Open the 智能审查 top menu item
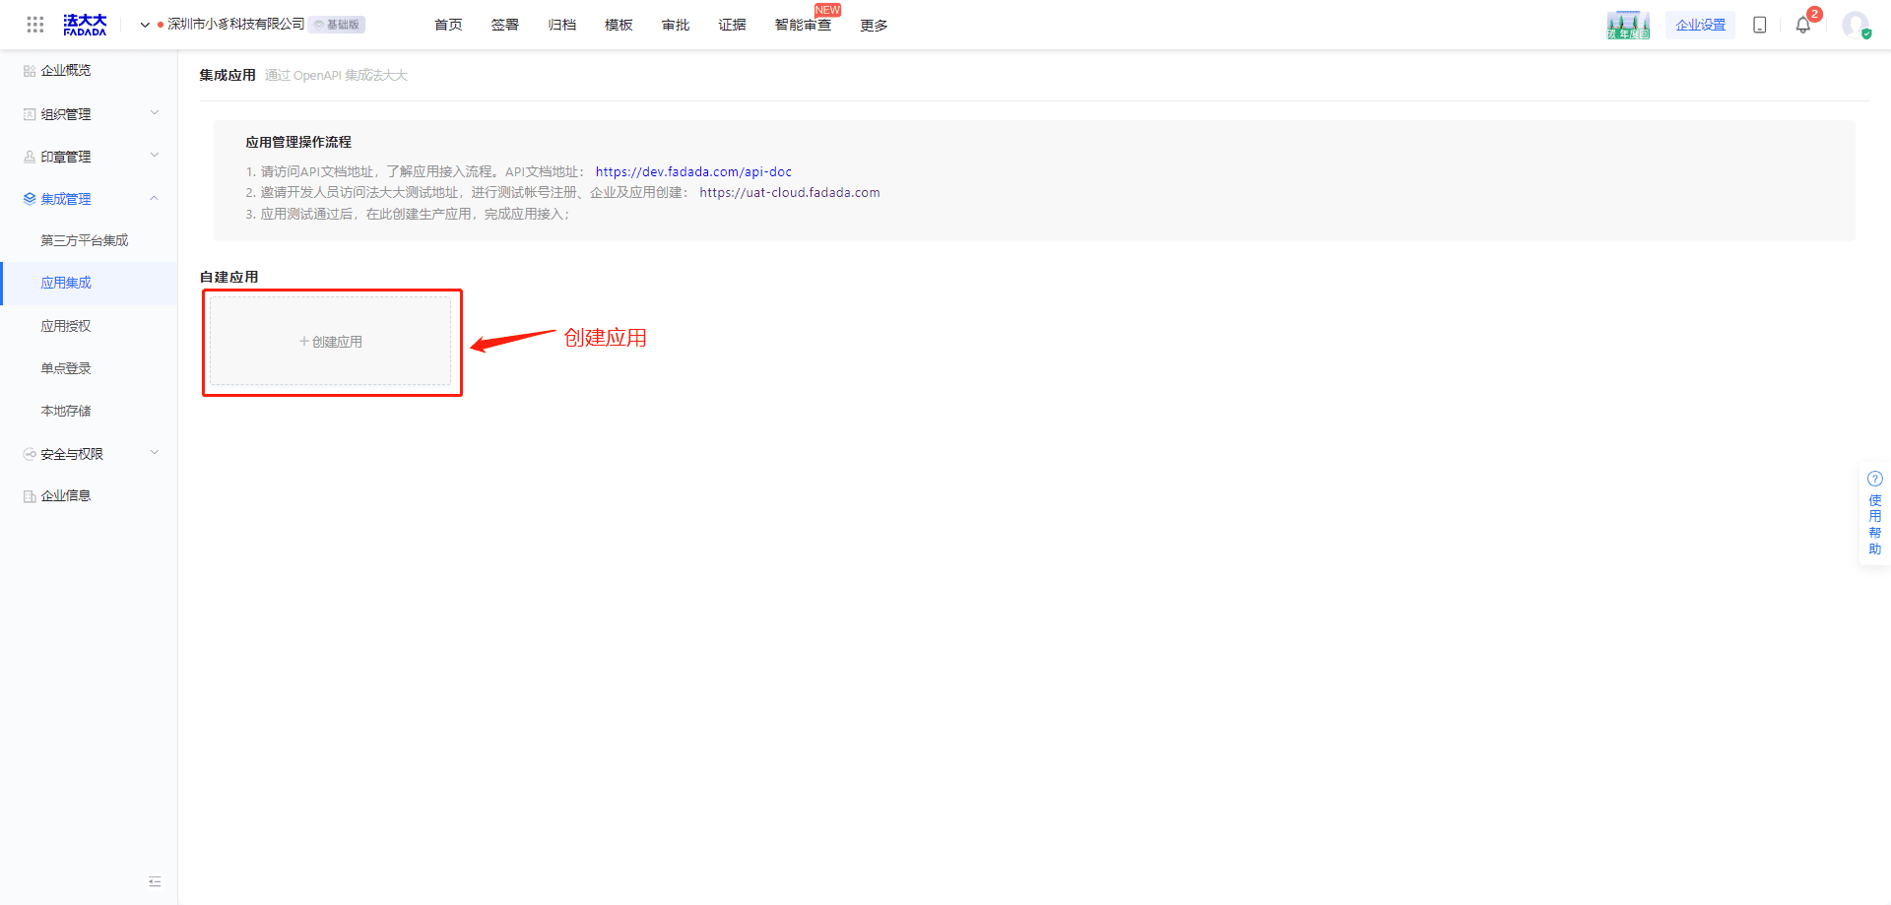This screenshot has height=905, width=1891. click(x=803, y=25)
